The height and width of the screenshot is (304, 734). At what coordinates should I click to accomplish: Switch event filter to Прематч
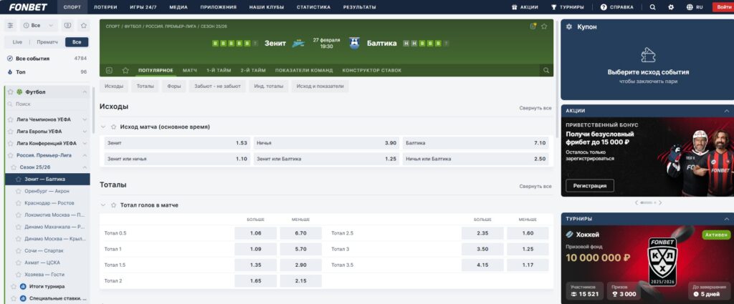[47, 42]
